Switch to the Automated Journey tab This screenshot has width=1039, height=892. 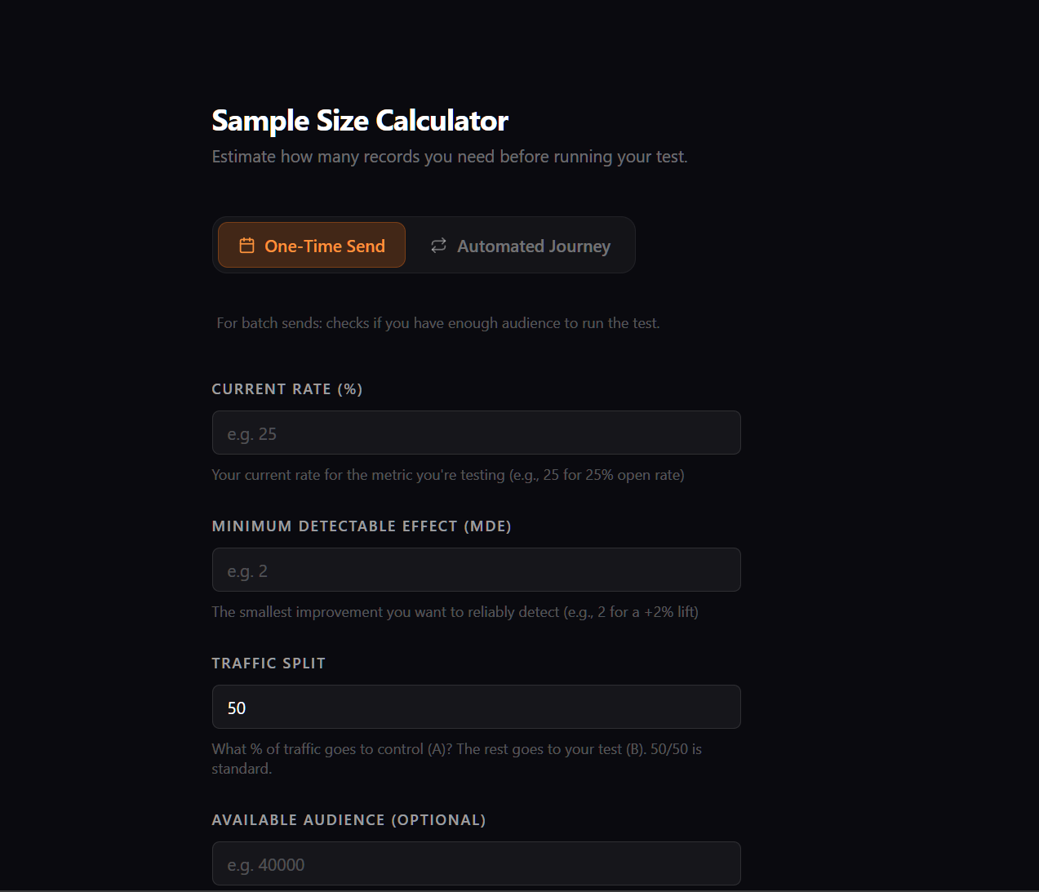(521, 246)
